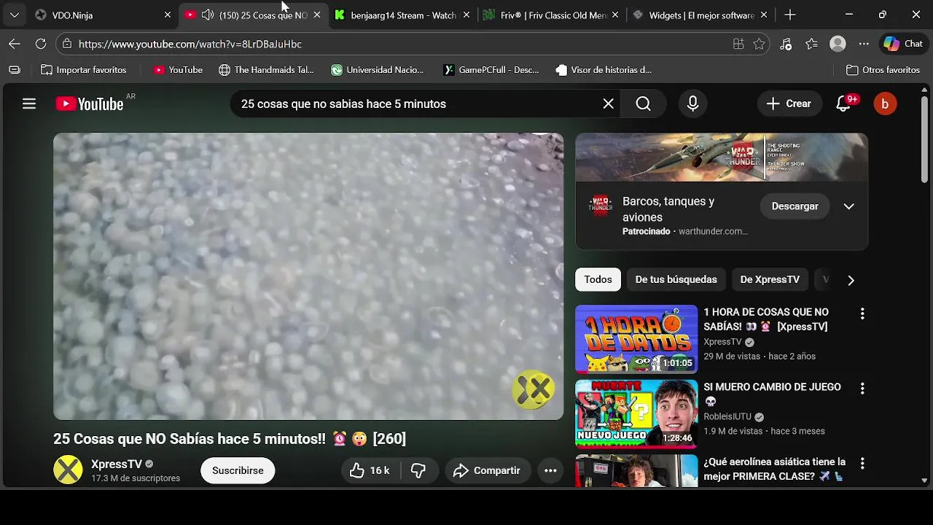933x525 pixels.
Task: Click the video player area
Action: point(308,276)
